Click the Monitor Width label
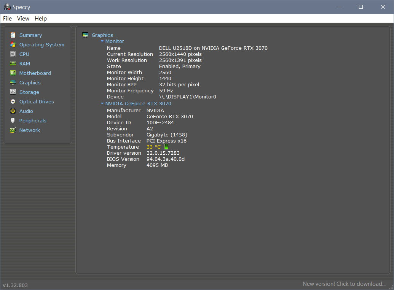This screenshot has height=290, width=394. [x=124, y=72]
